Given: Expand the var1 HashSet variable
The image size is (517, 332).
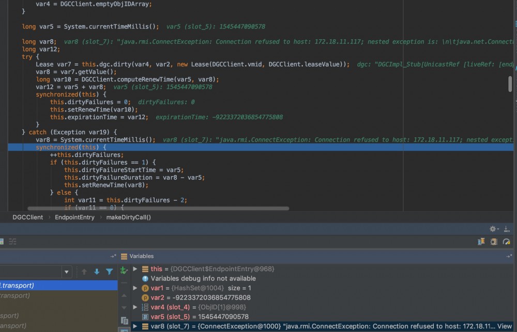Looking at the screenshot, I should pos(135,288).
